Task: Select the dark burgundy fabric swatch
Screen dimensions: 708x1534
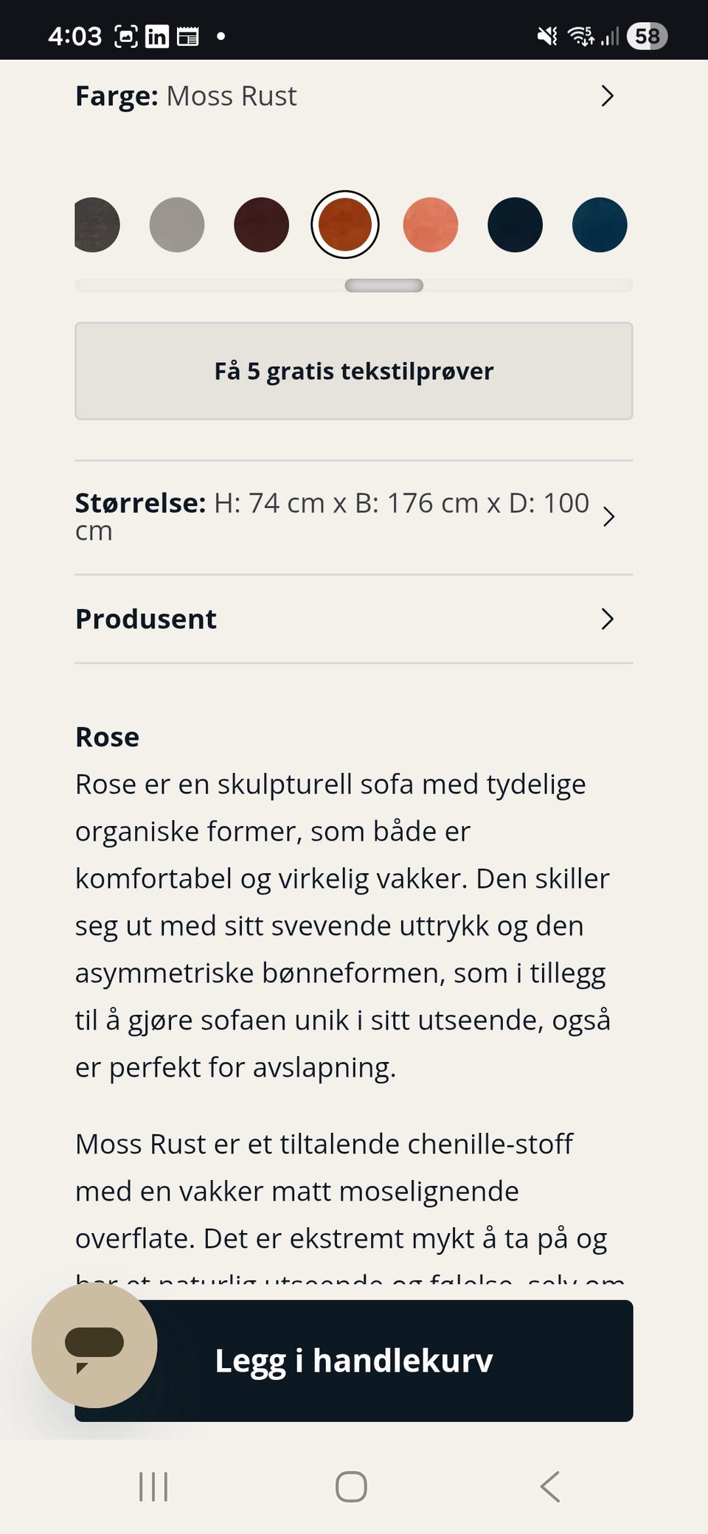Action: (x=261, y=225)
